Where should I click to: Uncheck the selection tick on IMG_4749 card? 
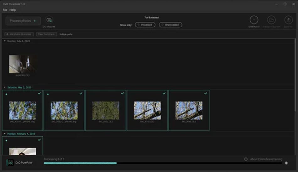[x=206, y=94]
